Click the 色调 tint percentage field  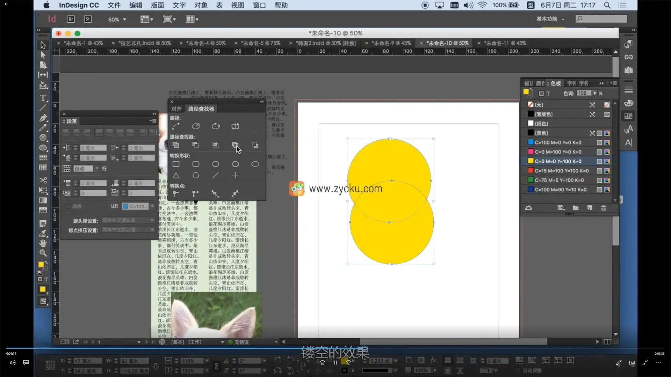pyautogui.click(x=583, y=93)
